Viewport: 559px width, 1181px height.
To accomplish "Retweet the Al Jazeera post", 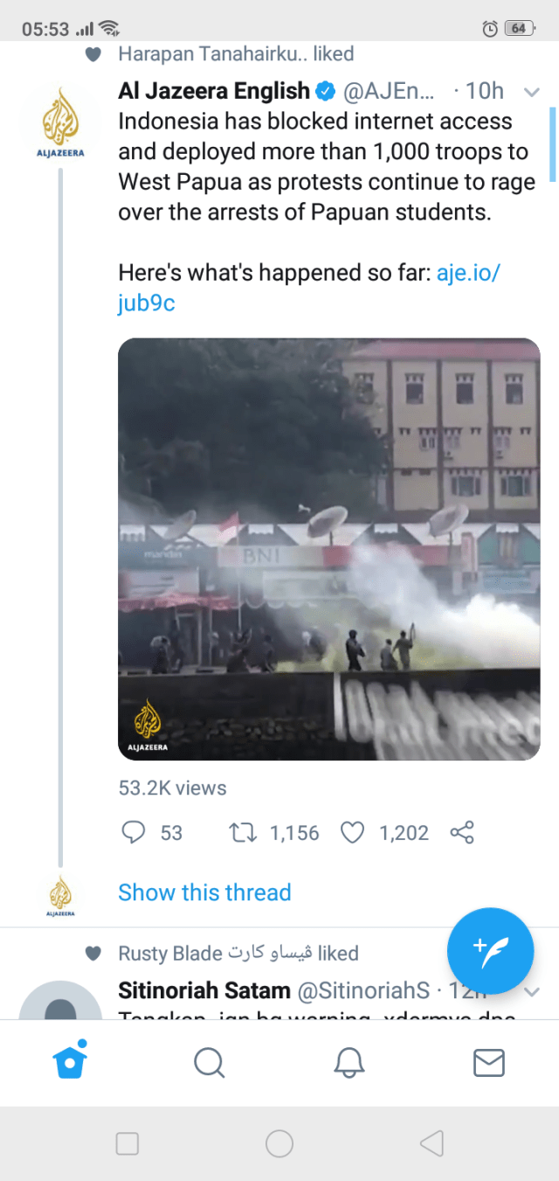I will point(241,832).
